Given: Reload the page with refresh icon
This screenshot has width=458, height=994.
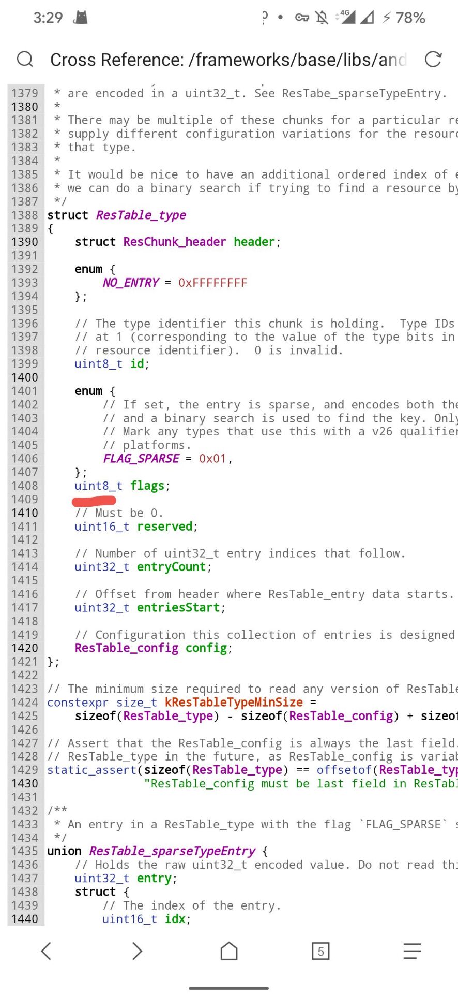Looking at the screenshot, I should tap(433, 60).
